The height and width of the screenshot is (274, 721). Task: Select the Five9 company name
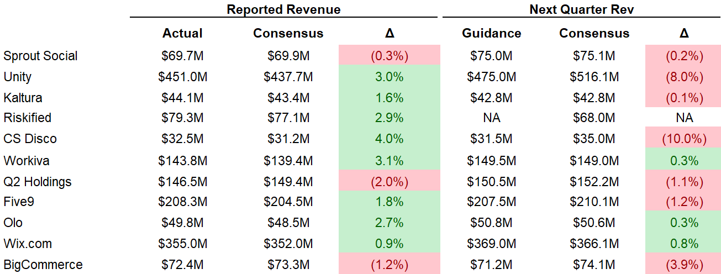(19, 202)
